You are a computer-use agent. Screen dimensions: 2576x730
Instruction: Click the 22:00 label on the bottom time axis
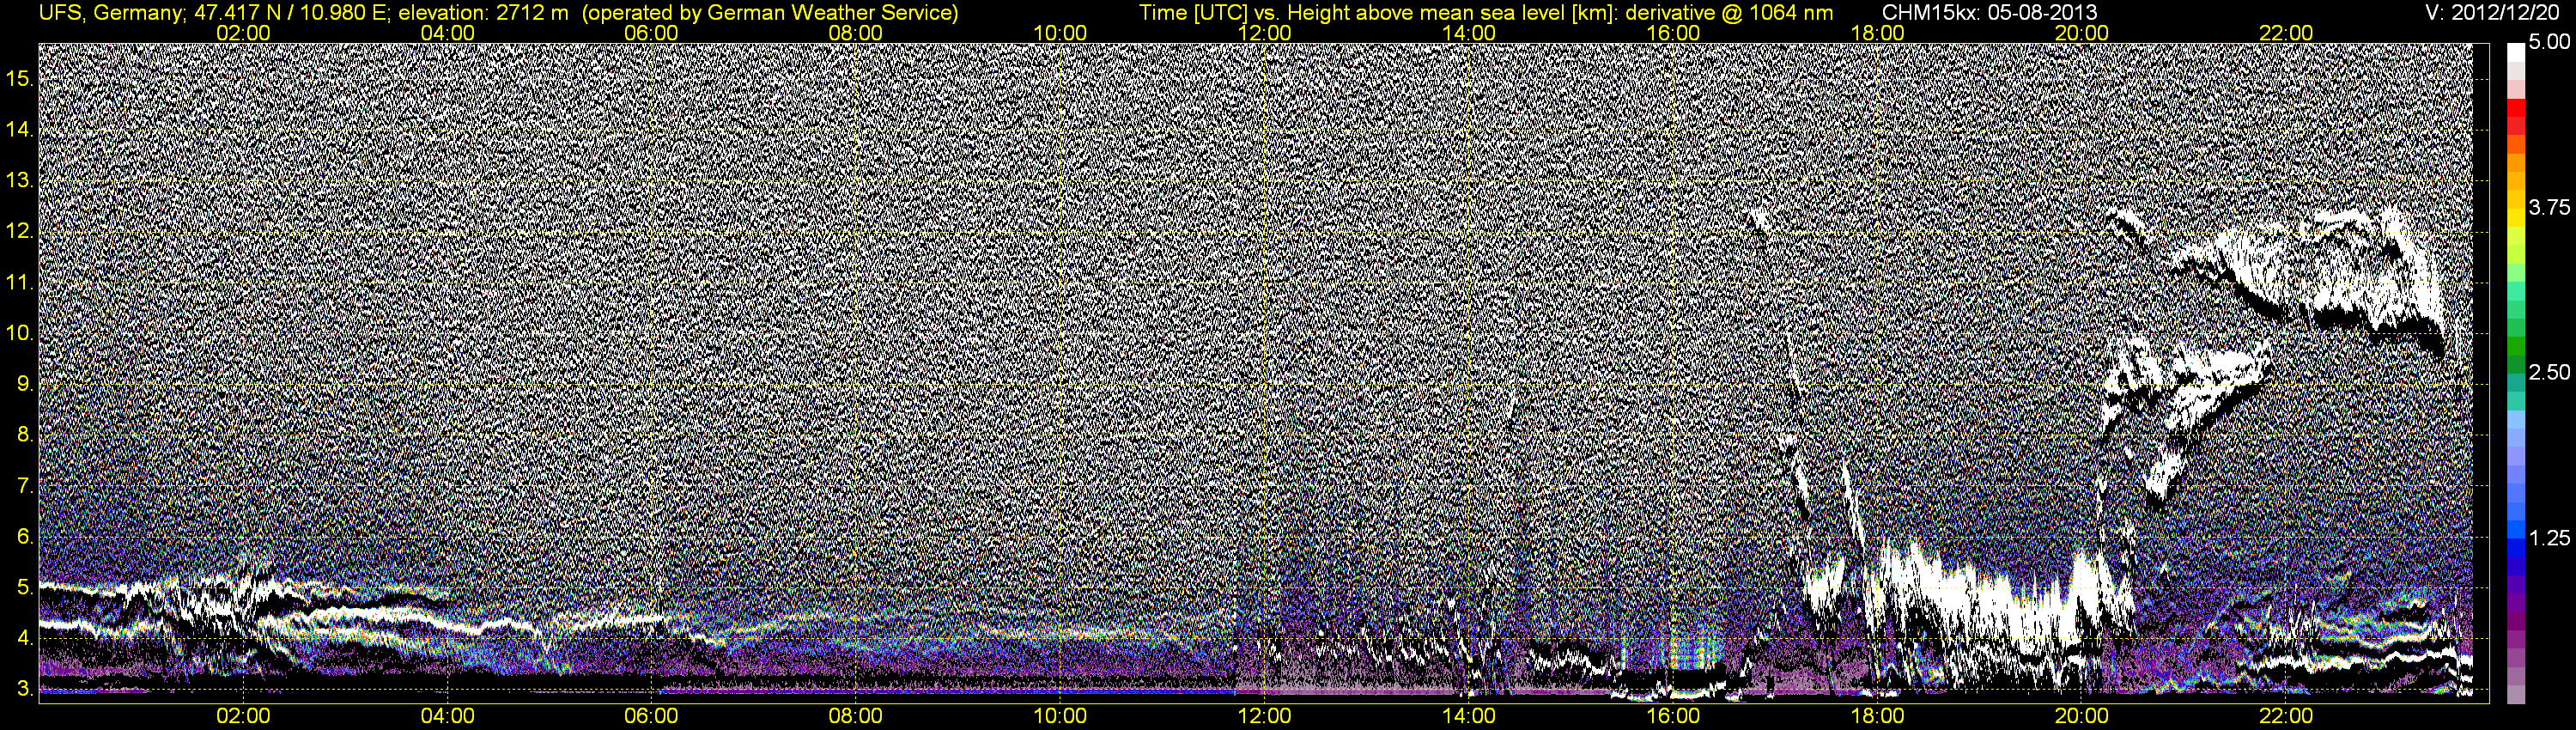pyautogui.click(x=2286, y=716)
